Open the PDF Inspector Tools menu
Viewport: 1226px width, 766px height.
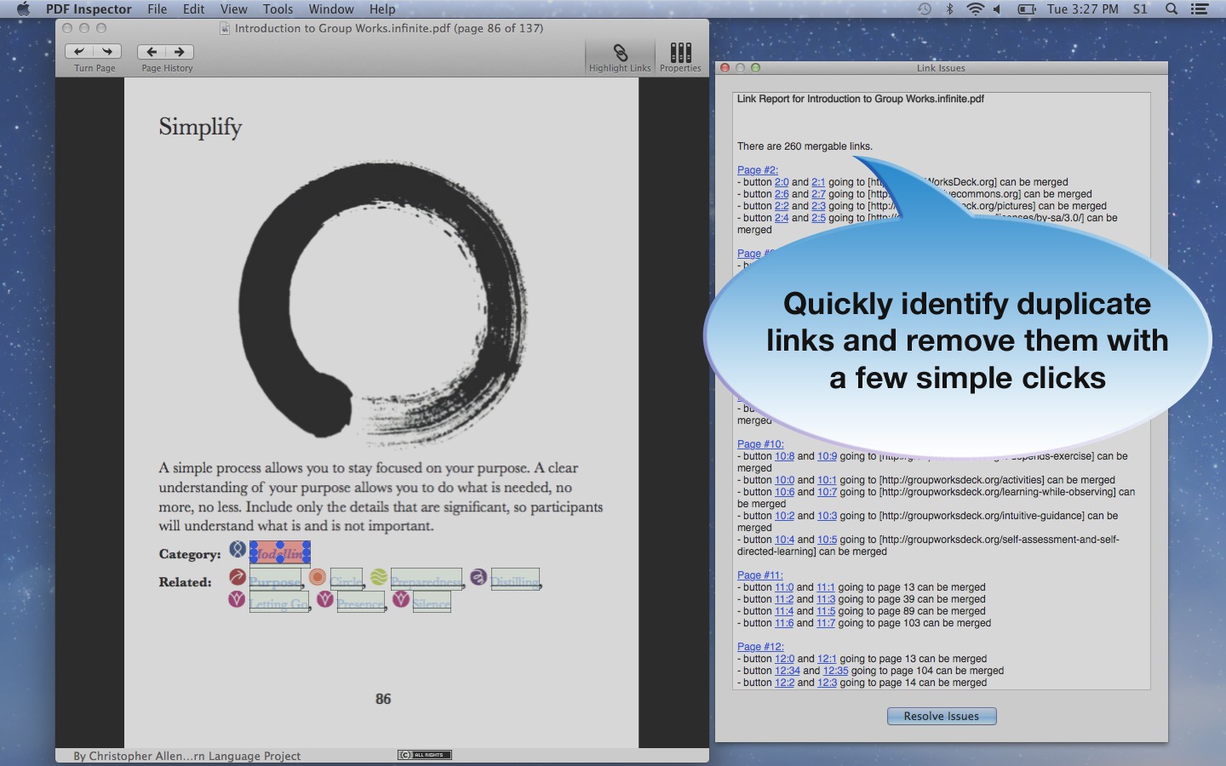click(x=277, y=9)
